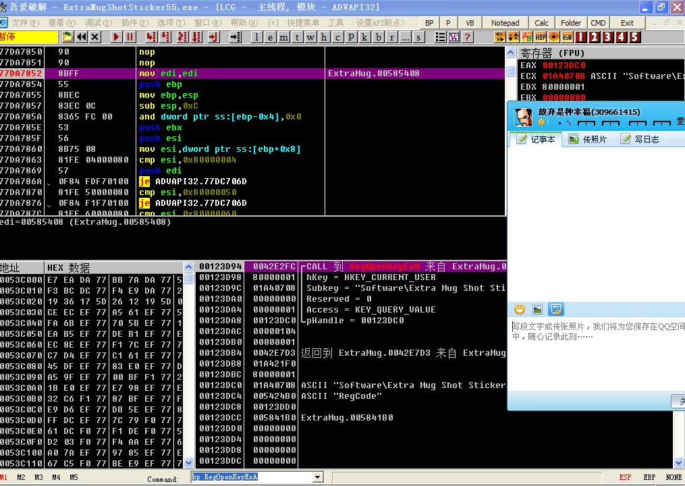Open the 插件(P) menu
The height and width of the screenshot is (486, 685).
(135, 23)
